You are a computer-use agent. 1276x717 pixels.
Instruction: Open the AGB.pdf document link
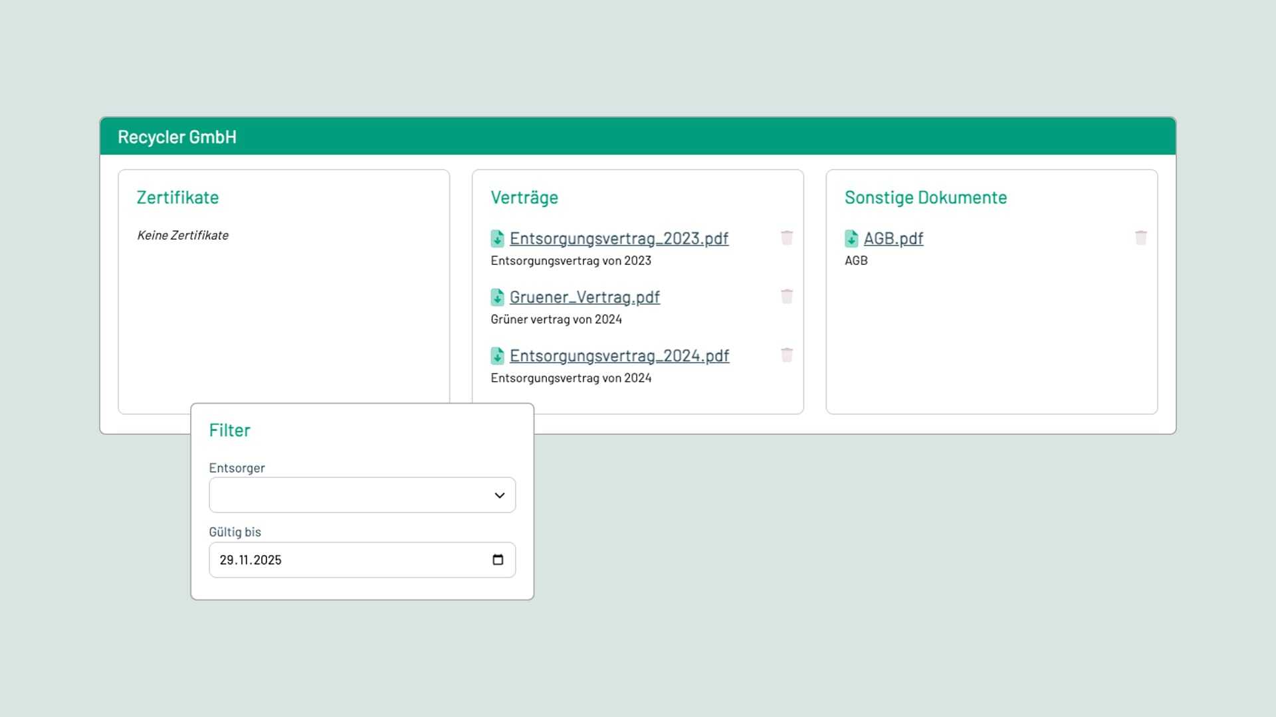pos(893,238)
